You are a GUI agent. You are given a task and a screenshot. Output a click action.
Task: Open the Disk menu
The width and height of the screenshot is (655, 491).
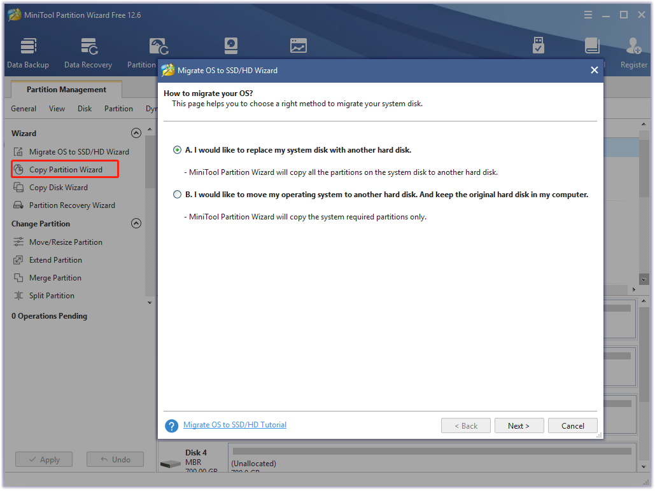coord(85,109)
